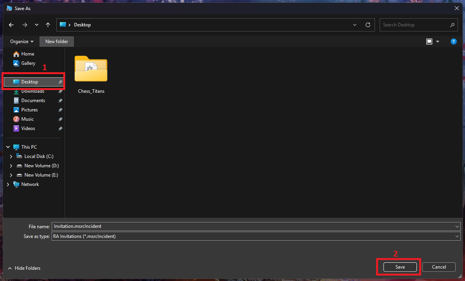Click the pin icon beside Music
Viewport: 465px width, 281px height.
tap(60, 119)
